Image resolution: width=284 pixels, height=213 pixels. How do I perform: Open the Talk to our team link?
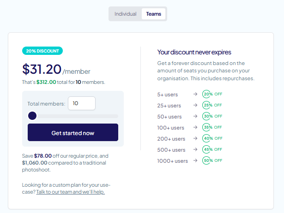pyautogui.click(x=70, y=192)
